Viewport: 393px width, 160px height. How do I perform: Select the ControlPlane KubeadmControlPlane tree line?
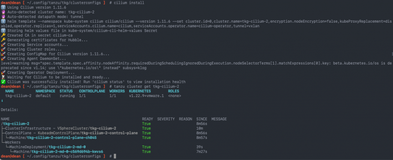[x=69, y=133]
